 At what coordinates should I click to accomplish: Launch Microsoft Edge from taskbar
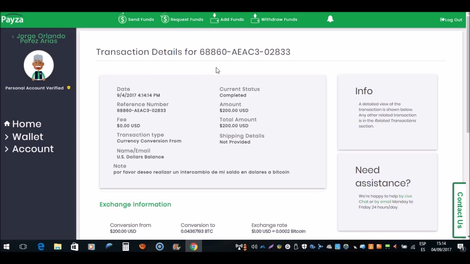[41, 247]
